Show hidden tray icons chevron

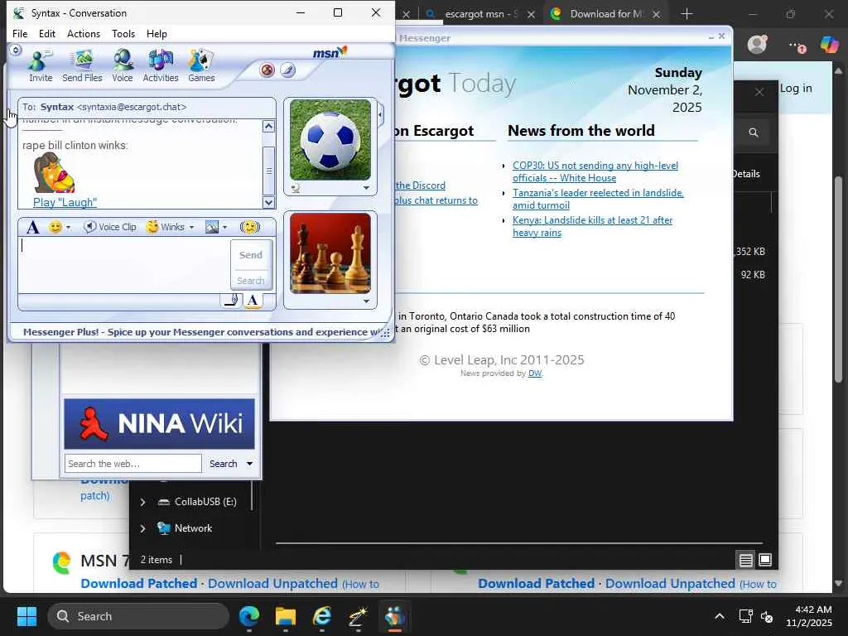(720, 616)
